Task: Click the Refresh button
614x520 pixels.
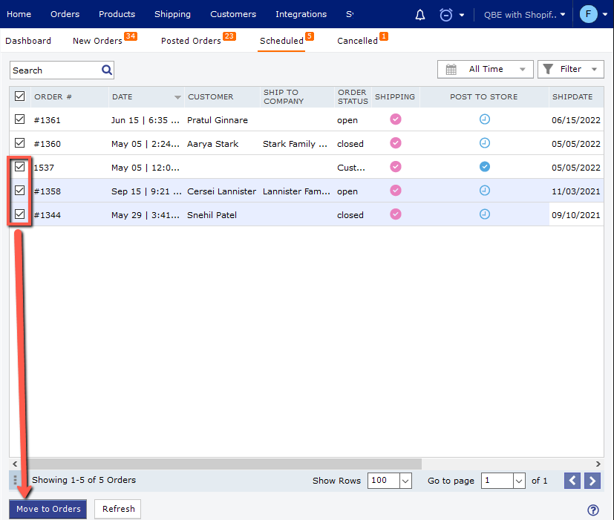Action: click(x=118, y=509)
